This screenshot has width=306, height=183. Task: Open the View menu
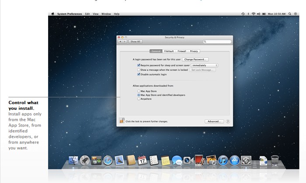[95, 14]
